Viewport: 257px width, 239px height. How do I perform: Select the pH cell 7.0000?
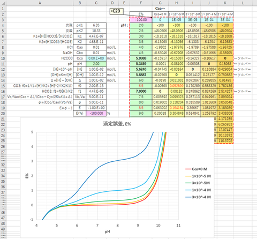point(141,91)
